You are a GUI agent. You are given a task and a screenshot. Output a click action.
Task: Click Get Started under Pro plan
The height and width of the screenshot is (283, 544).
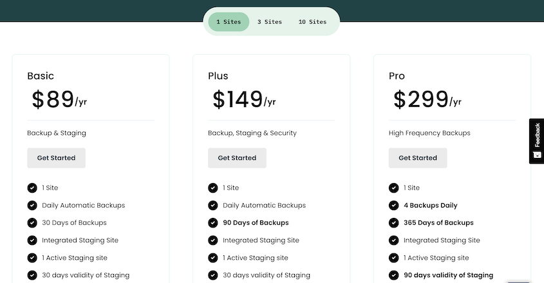(418, 158)
